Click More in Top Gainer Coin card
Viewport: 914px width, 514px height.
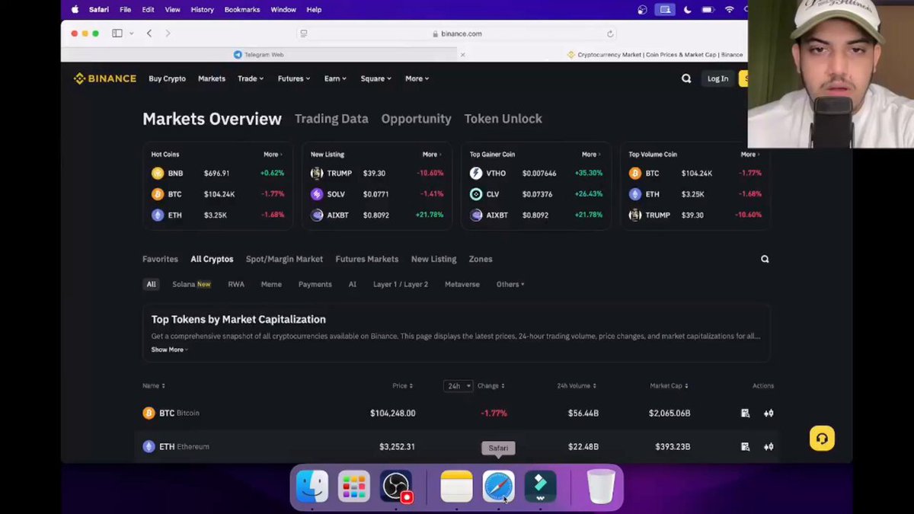click(591, 155)
